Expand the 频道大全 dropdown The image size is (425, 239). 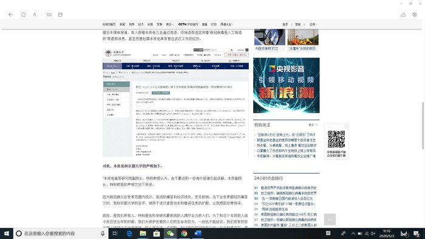point(226,24)
